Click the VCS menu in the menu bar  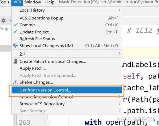pyautogui.click(x=17, y=2)
